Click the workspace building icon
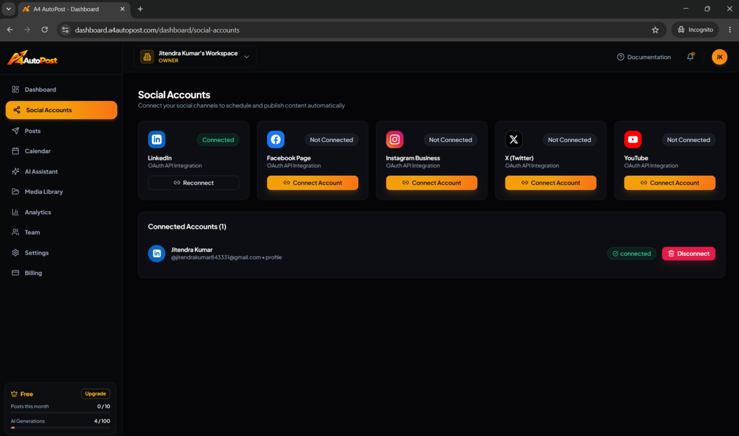This screenshot has height=436, width=739. point(147,57)
